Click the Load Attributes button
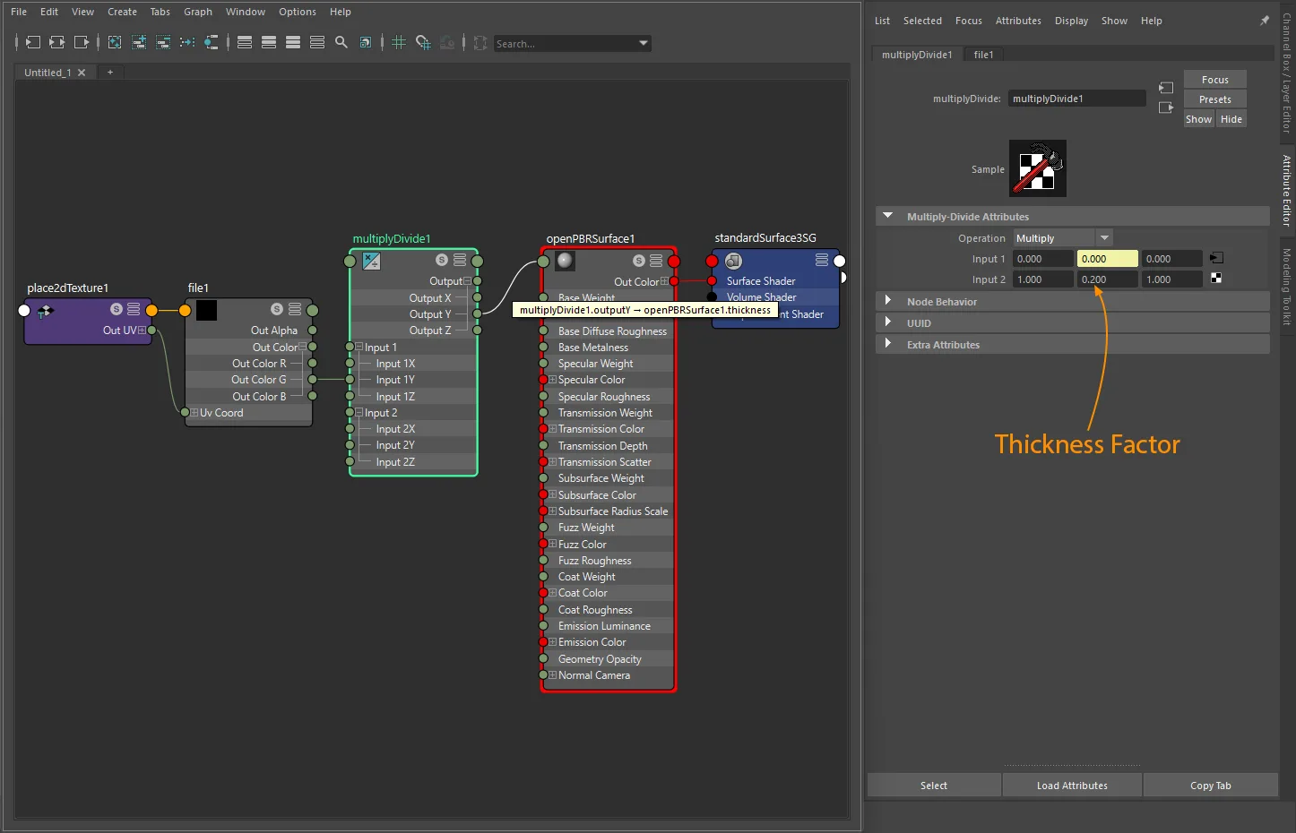 1072,786
